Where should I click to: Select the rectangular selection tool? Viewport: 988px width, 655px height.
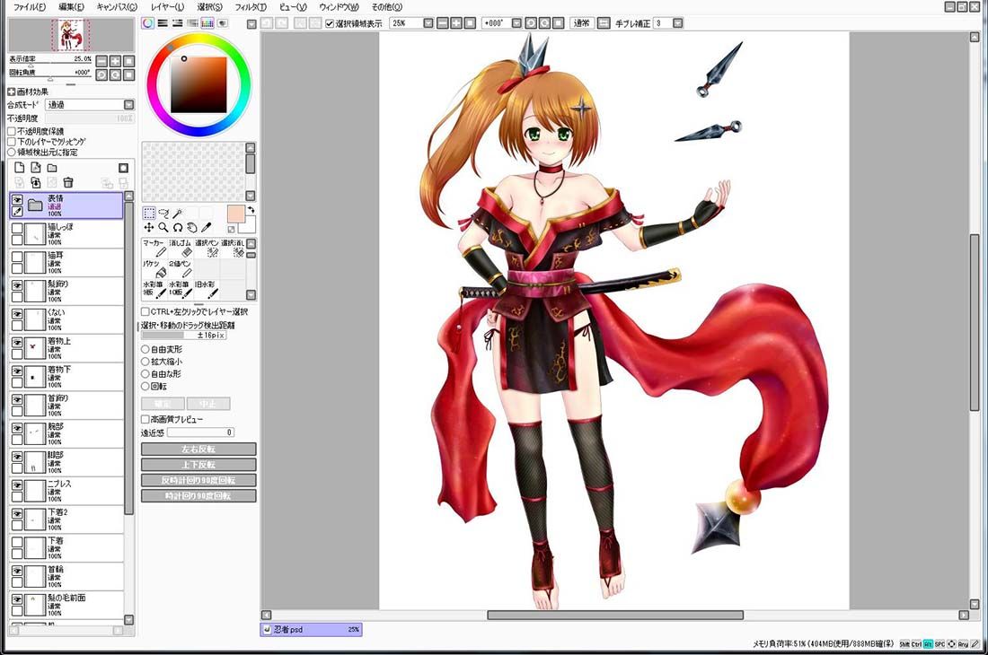click(x=149, y=214)
